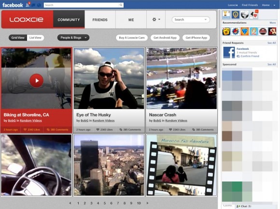Open Facebook account dropdown arrow

[x=274, y=5]
